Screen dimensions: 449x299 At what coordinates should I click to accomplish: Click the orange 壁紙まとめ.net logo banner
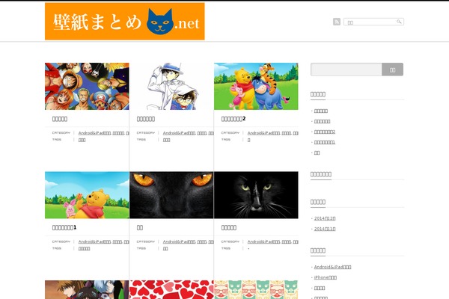click(x=124, y=21)
